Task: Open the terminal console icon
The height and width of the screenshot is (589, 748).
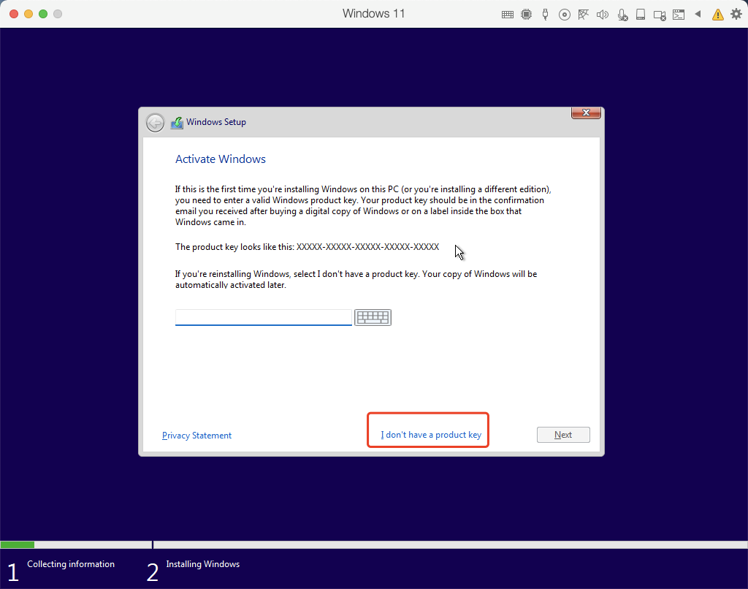Action: tap(679, 15)
